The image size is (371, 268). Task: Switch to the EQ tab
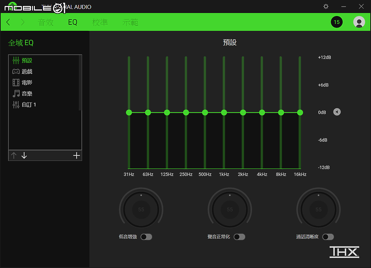point(73,22)
